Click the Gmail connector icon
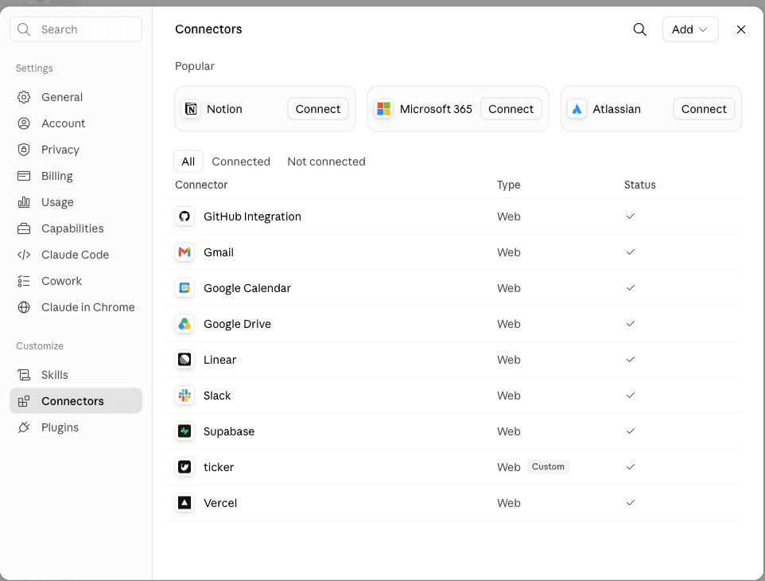This screenshot has width=765, height=581. point(184,252)
